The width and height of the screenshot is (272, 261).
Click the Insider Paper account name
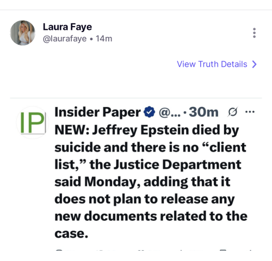(x=97, y=112)
